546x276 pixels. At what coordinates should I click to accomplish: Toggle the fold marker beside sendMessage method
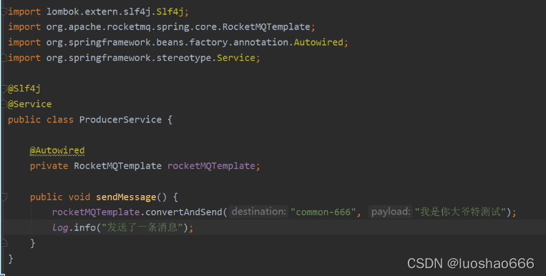tap(4, 197)
